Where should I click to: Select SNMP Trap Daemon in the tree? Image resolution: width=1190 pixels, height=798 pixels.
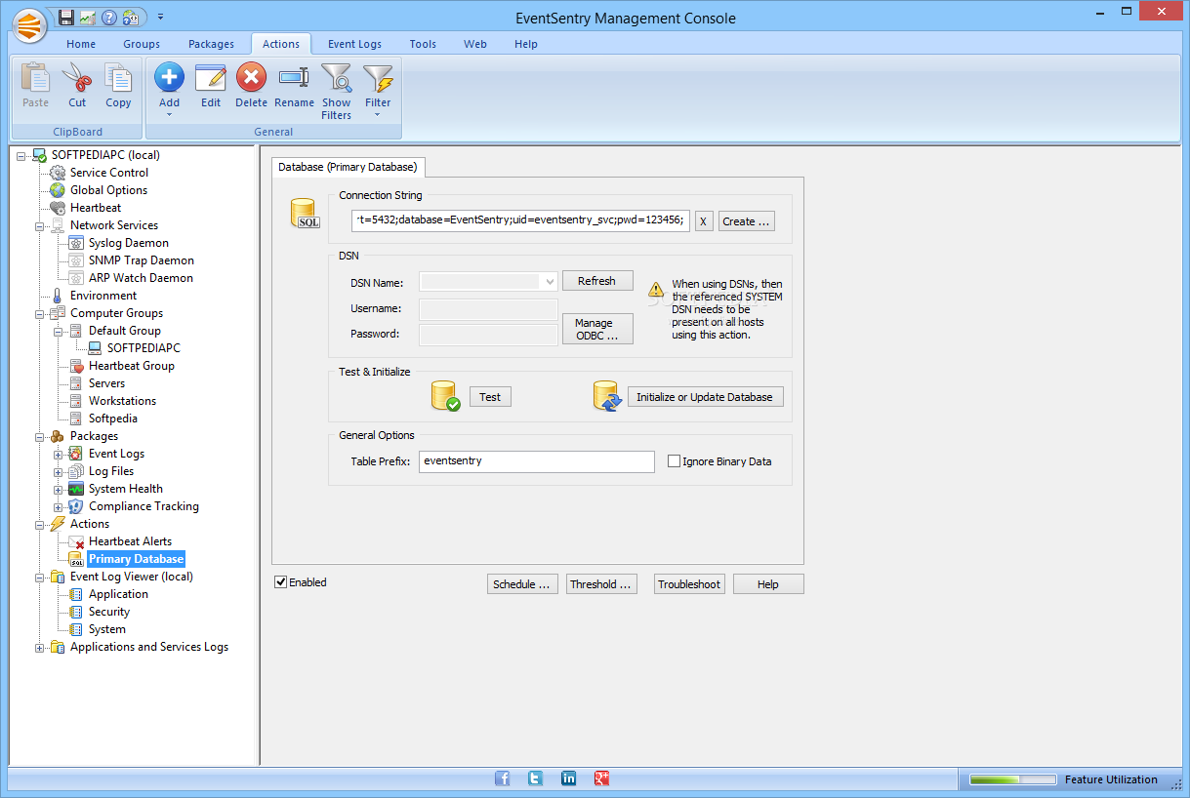tap(141, 260)
